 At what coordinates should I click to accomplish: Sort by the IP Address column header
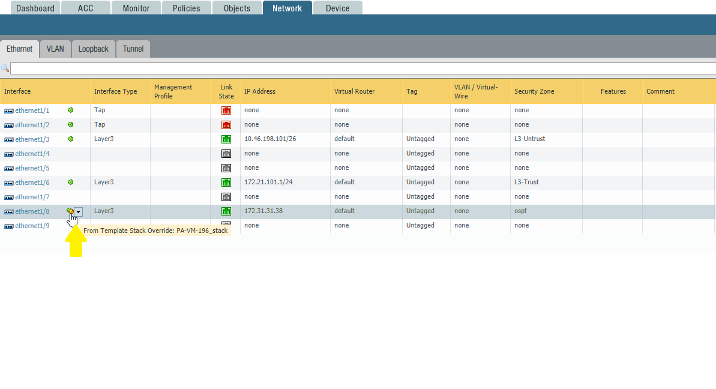[x=260, y=91]
